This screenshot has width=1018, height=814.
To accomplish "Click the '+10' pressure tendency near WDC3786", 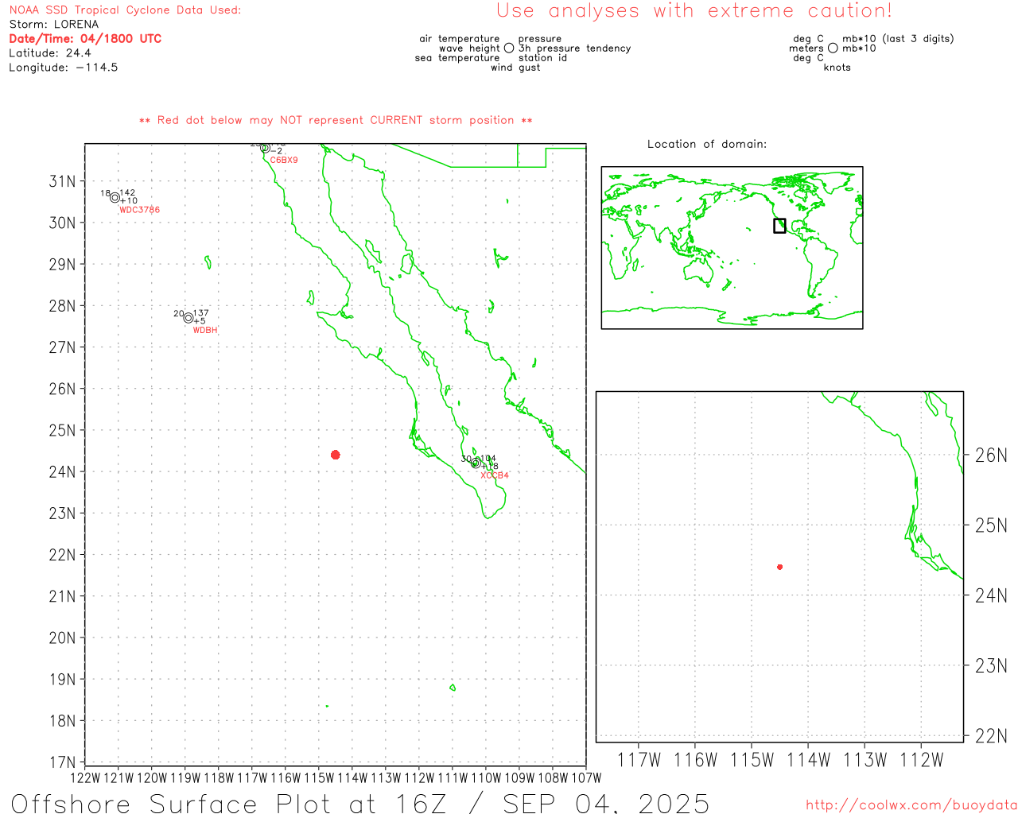I will tap(129, 201).
